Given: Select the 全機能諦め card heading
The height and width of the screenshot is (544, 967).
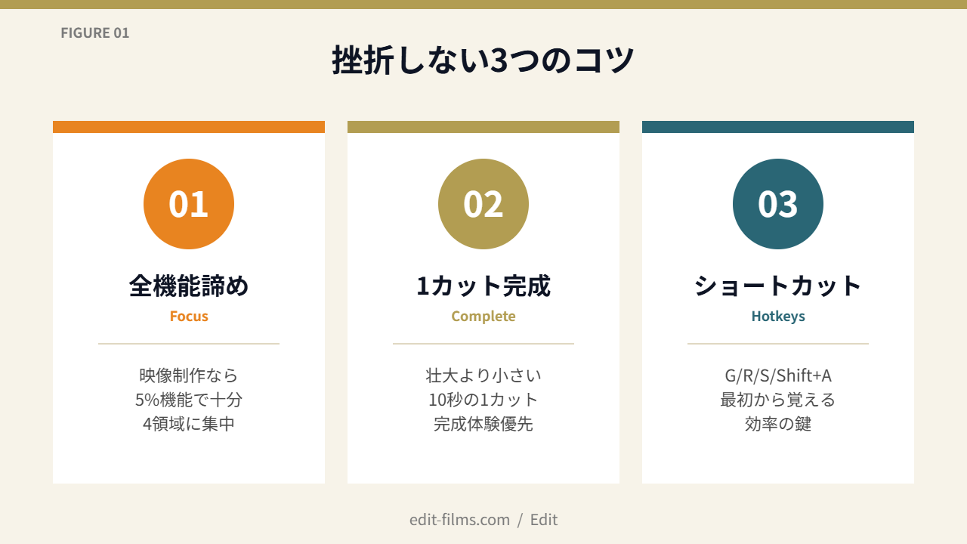Looking at the screenshot, I should click(x=189, y=286).
